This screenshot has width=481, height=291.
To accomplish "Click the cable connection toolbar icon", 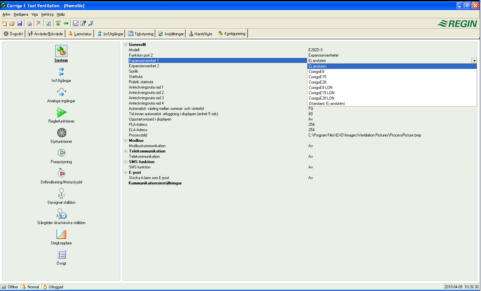I will click(91, 23).
